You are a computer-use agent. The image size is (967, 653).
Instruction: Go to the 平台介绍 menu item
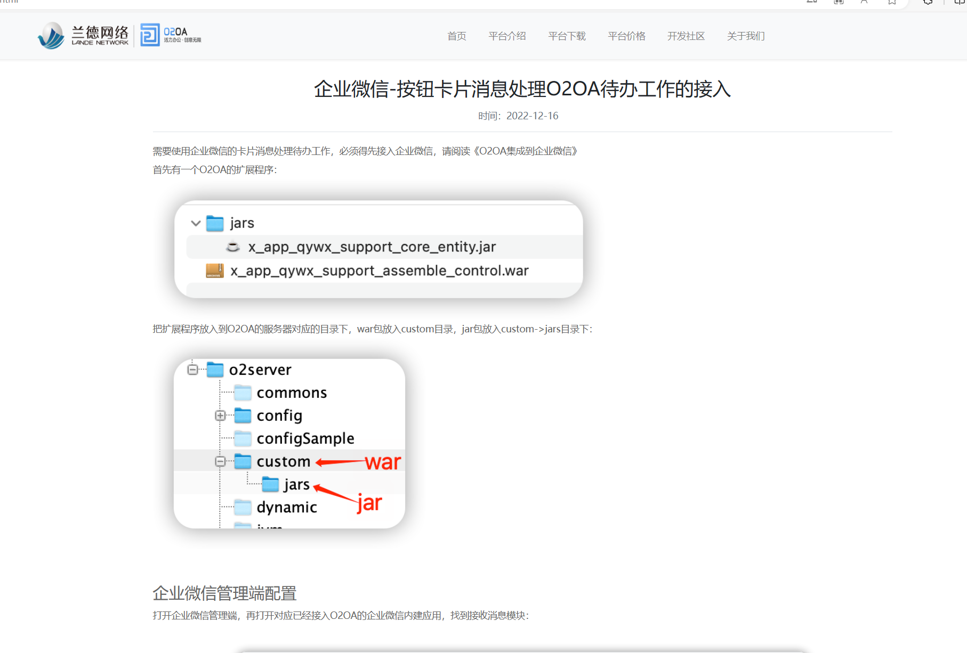click(507, 36)
